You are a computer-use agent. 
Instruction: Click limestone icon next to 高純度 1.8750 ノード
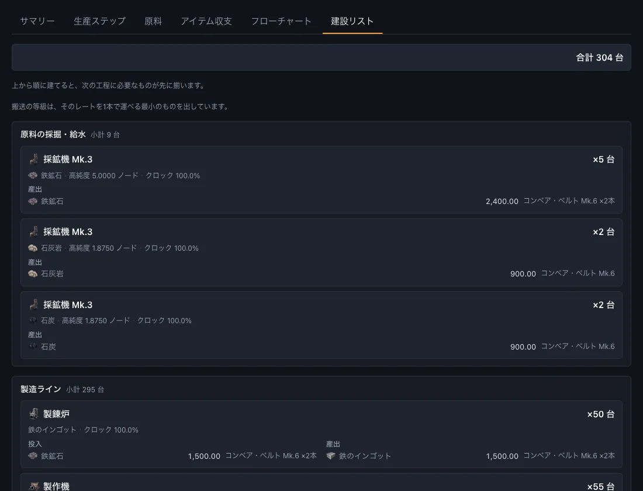(33, 248)
